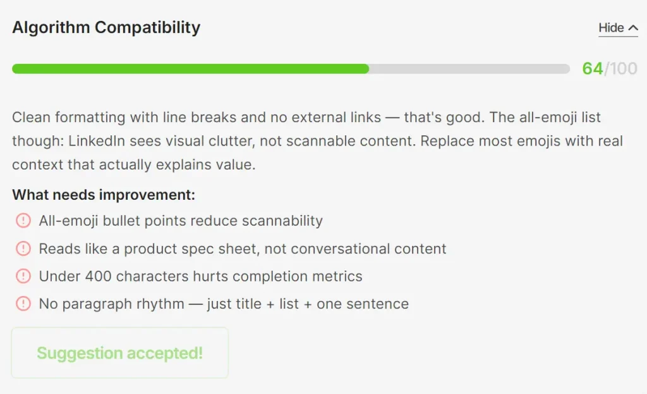
Task: Click the Algorithm Compatibility heading
Action: click(106, 27)
